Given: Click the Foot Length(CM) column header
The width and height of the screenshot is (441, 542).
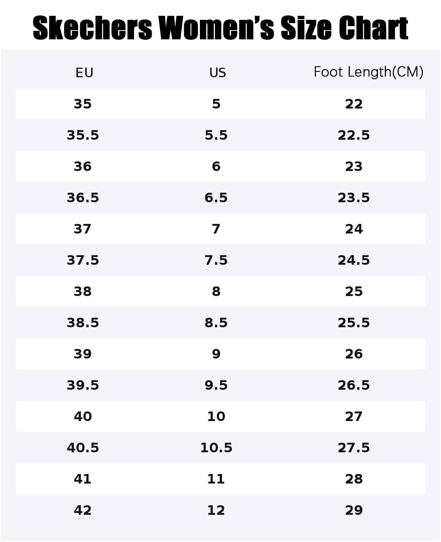Looking at the screenshot, I should [x=368, y=72].
